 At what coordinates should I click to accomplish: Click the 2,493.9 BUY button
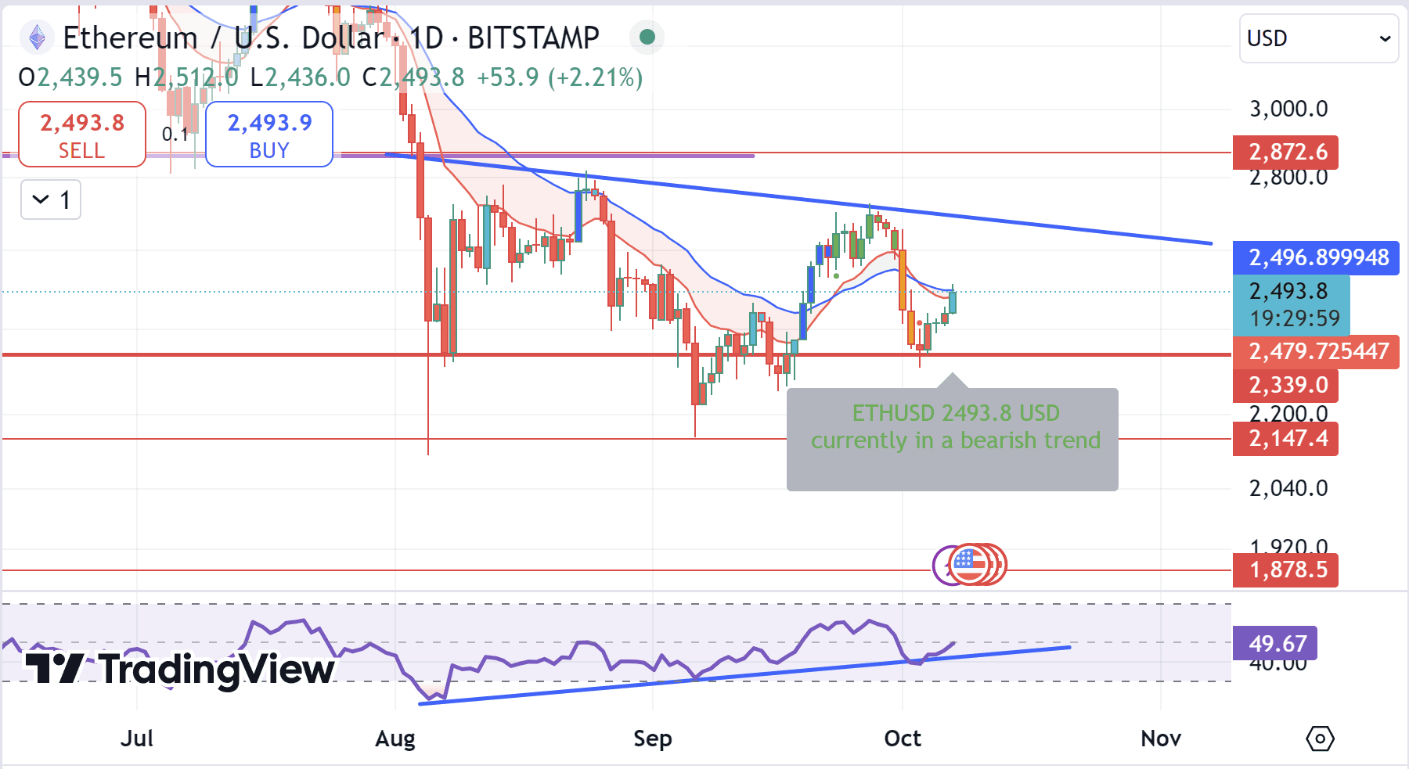click(269, 135)
